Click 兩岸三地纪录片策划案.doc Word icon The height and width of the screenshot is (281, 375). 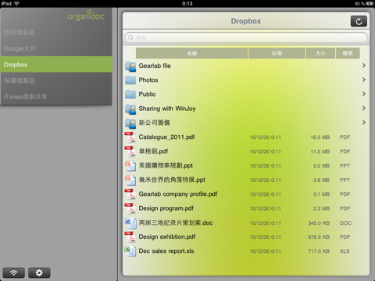pyautogui.click(x=130, y=223)
